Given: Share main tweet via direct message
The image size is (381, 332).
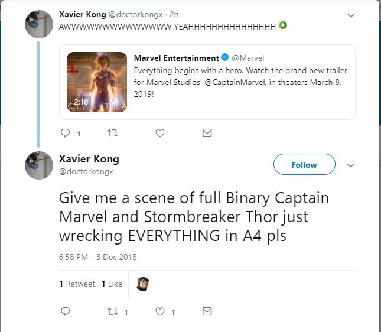Looking at the screenshot, I should (x=207, y=311).
